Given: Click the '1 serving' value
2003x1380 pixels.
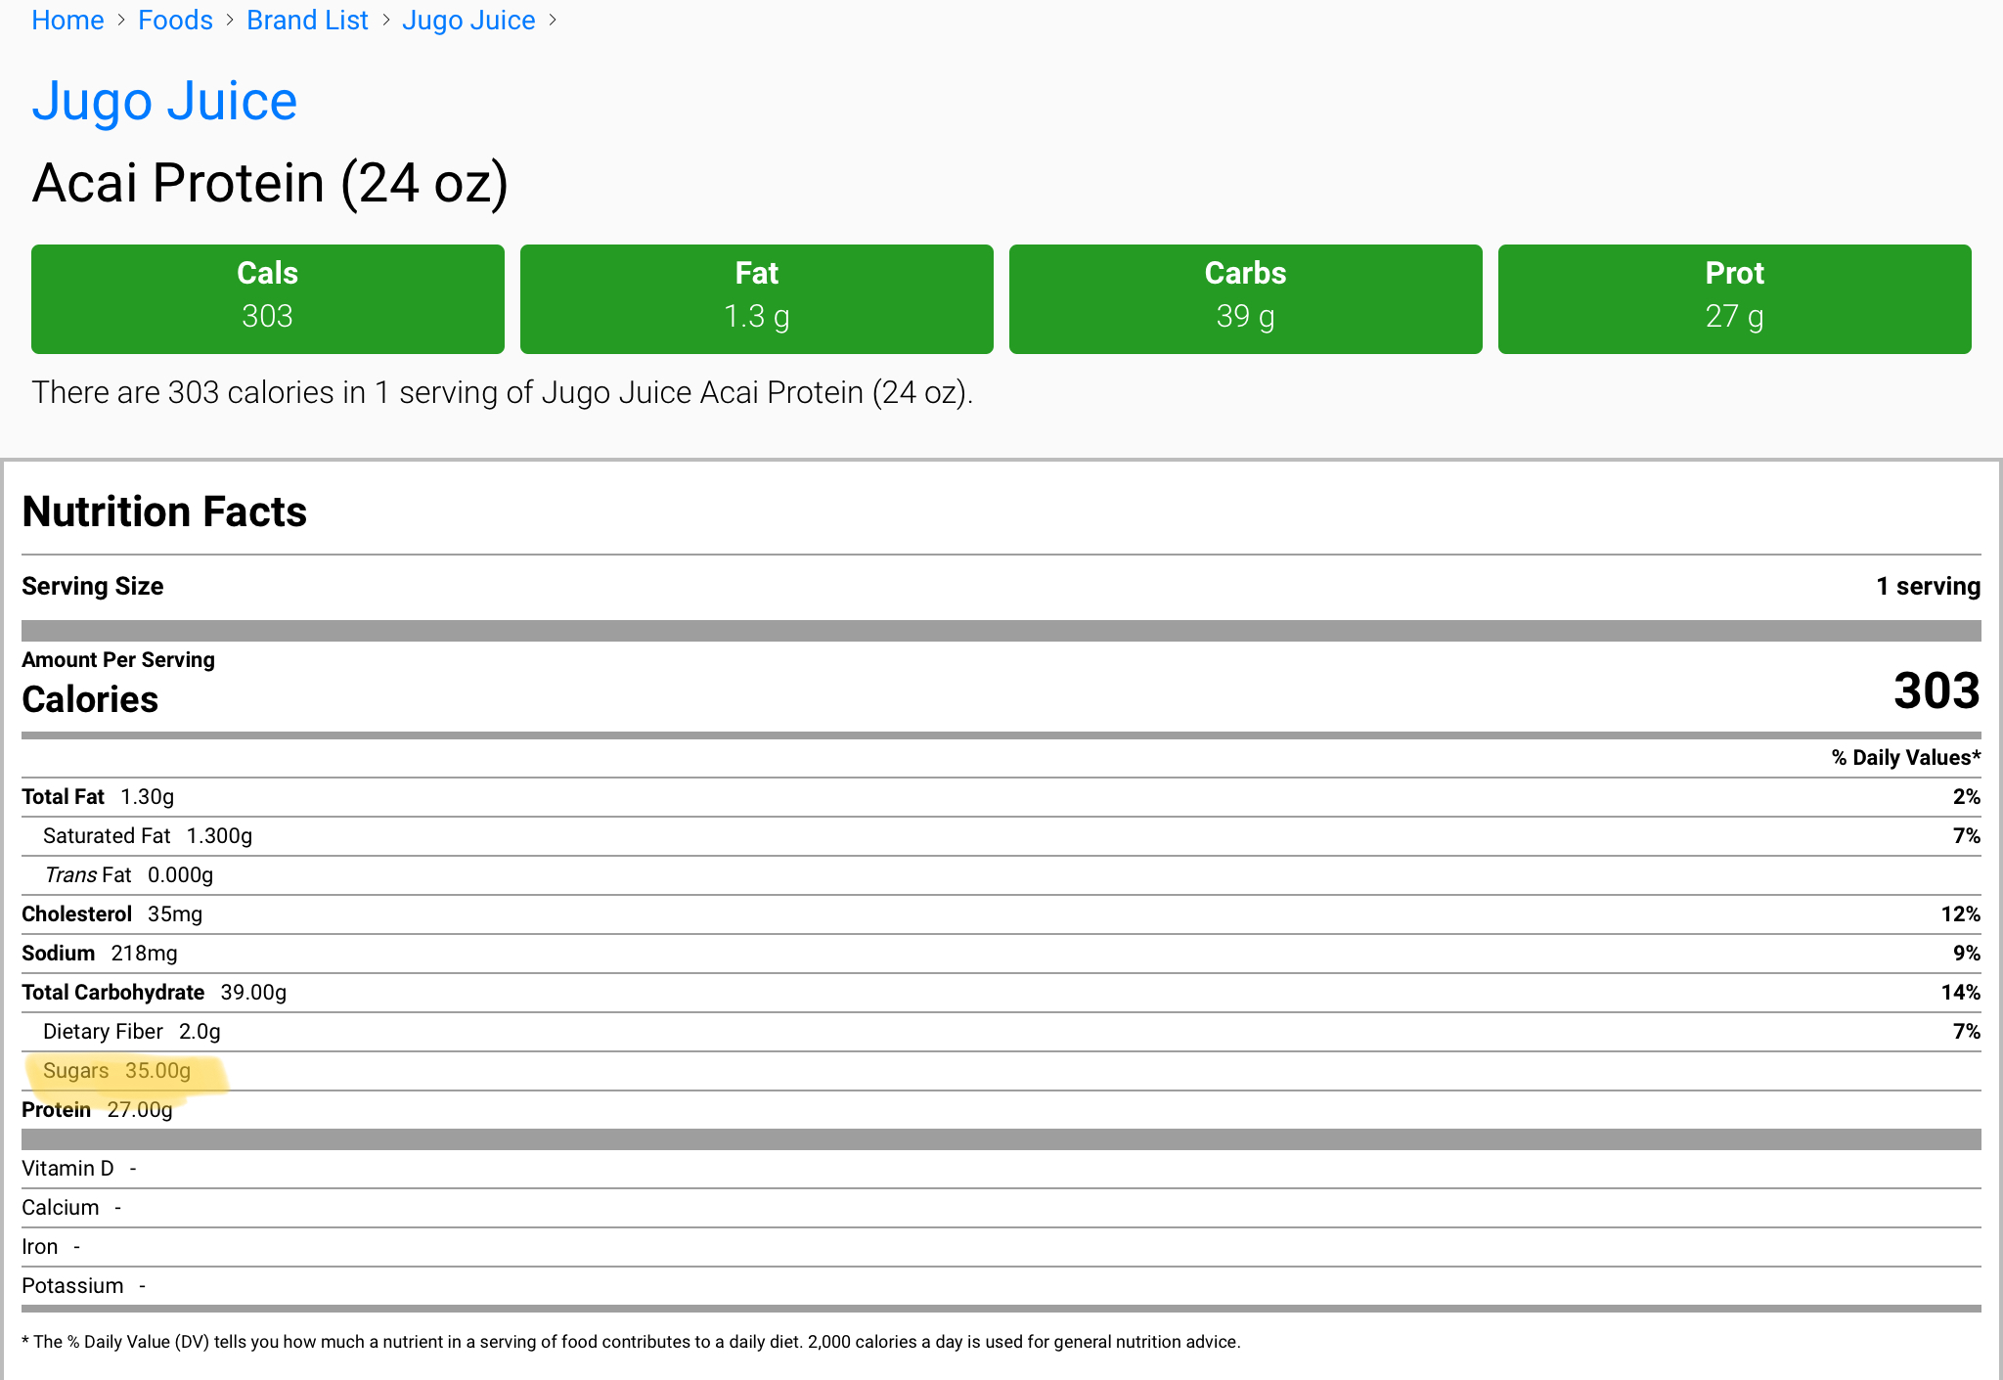Looking at the screenshot, I should (1928, 586).
